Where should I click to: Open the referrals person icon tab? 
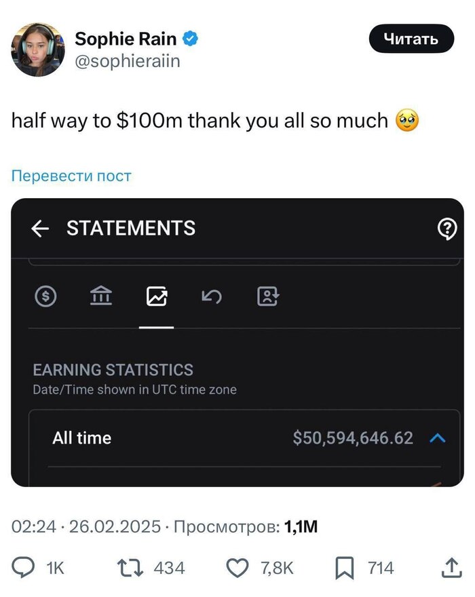click(268, 296)
